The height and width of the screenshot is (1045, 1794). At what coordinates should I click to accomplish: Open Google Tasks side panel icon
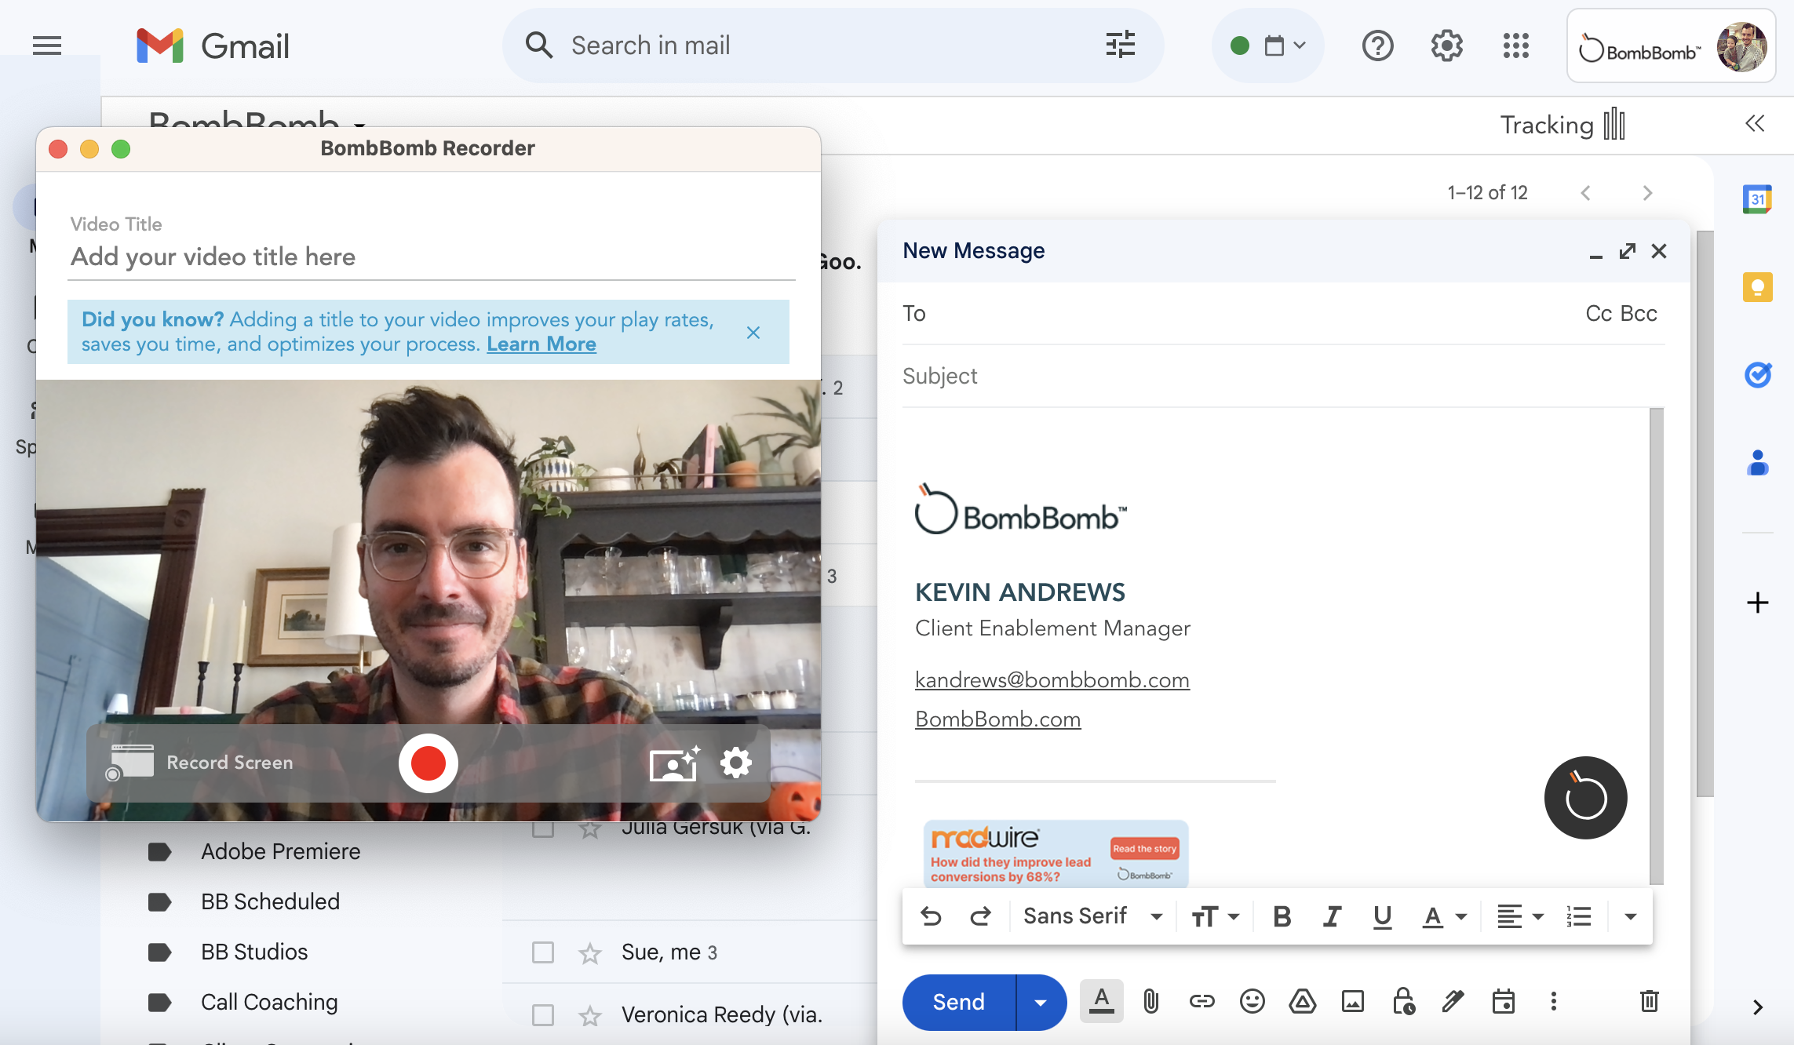tap(1757, 375)
